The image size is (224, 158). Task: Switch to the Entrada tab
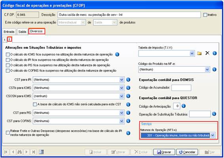point(9,32)
